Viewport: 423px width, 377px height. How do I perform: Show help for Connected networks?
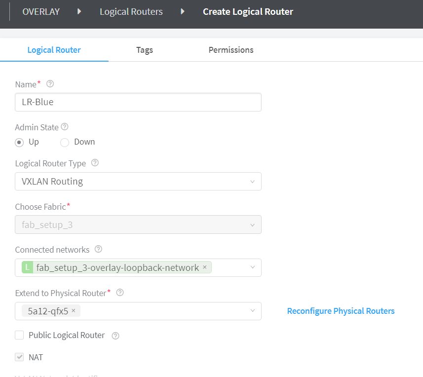(98, 249)
